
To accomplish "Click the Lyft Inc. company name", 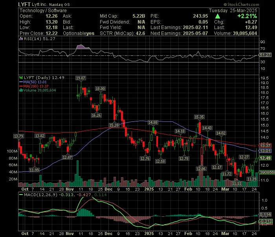I will pos(39,5).
